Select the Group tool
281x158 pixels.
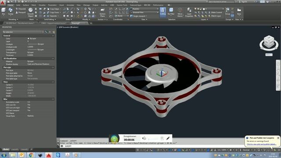pos(227,11)
